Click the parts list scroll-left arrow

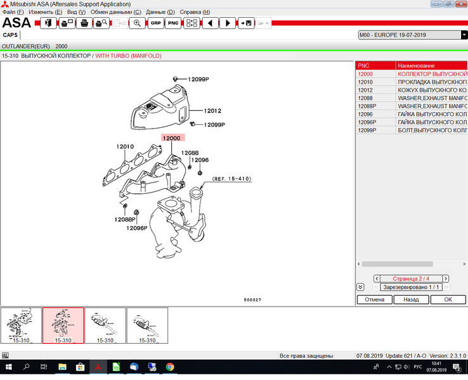click(x=359, y=264)
